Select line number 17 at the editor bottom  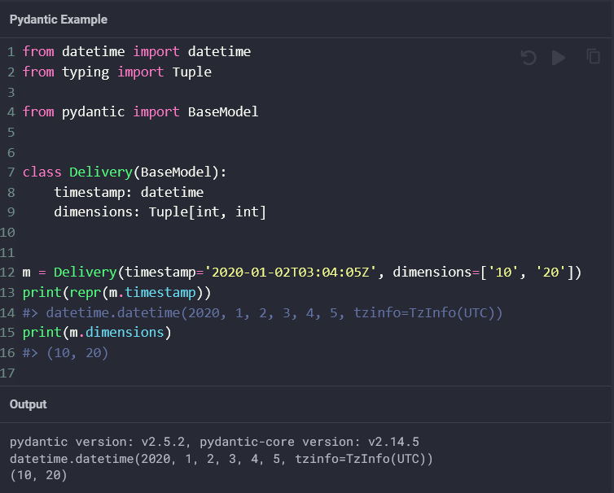click(8, 373)
